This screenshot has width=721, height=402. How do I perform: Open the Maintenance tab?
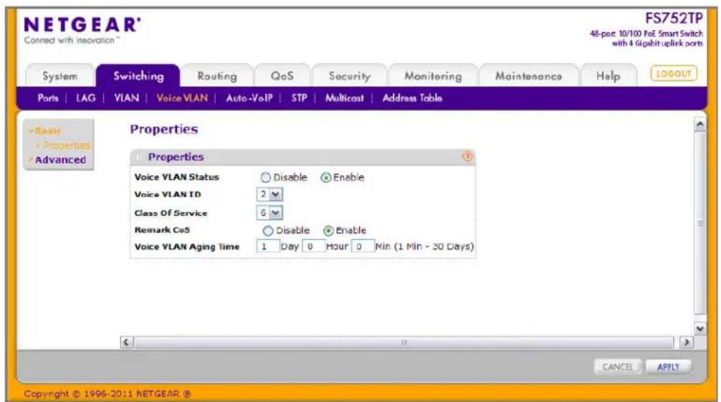click(528, 76)
